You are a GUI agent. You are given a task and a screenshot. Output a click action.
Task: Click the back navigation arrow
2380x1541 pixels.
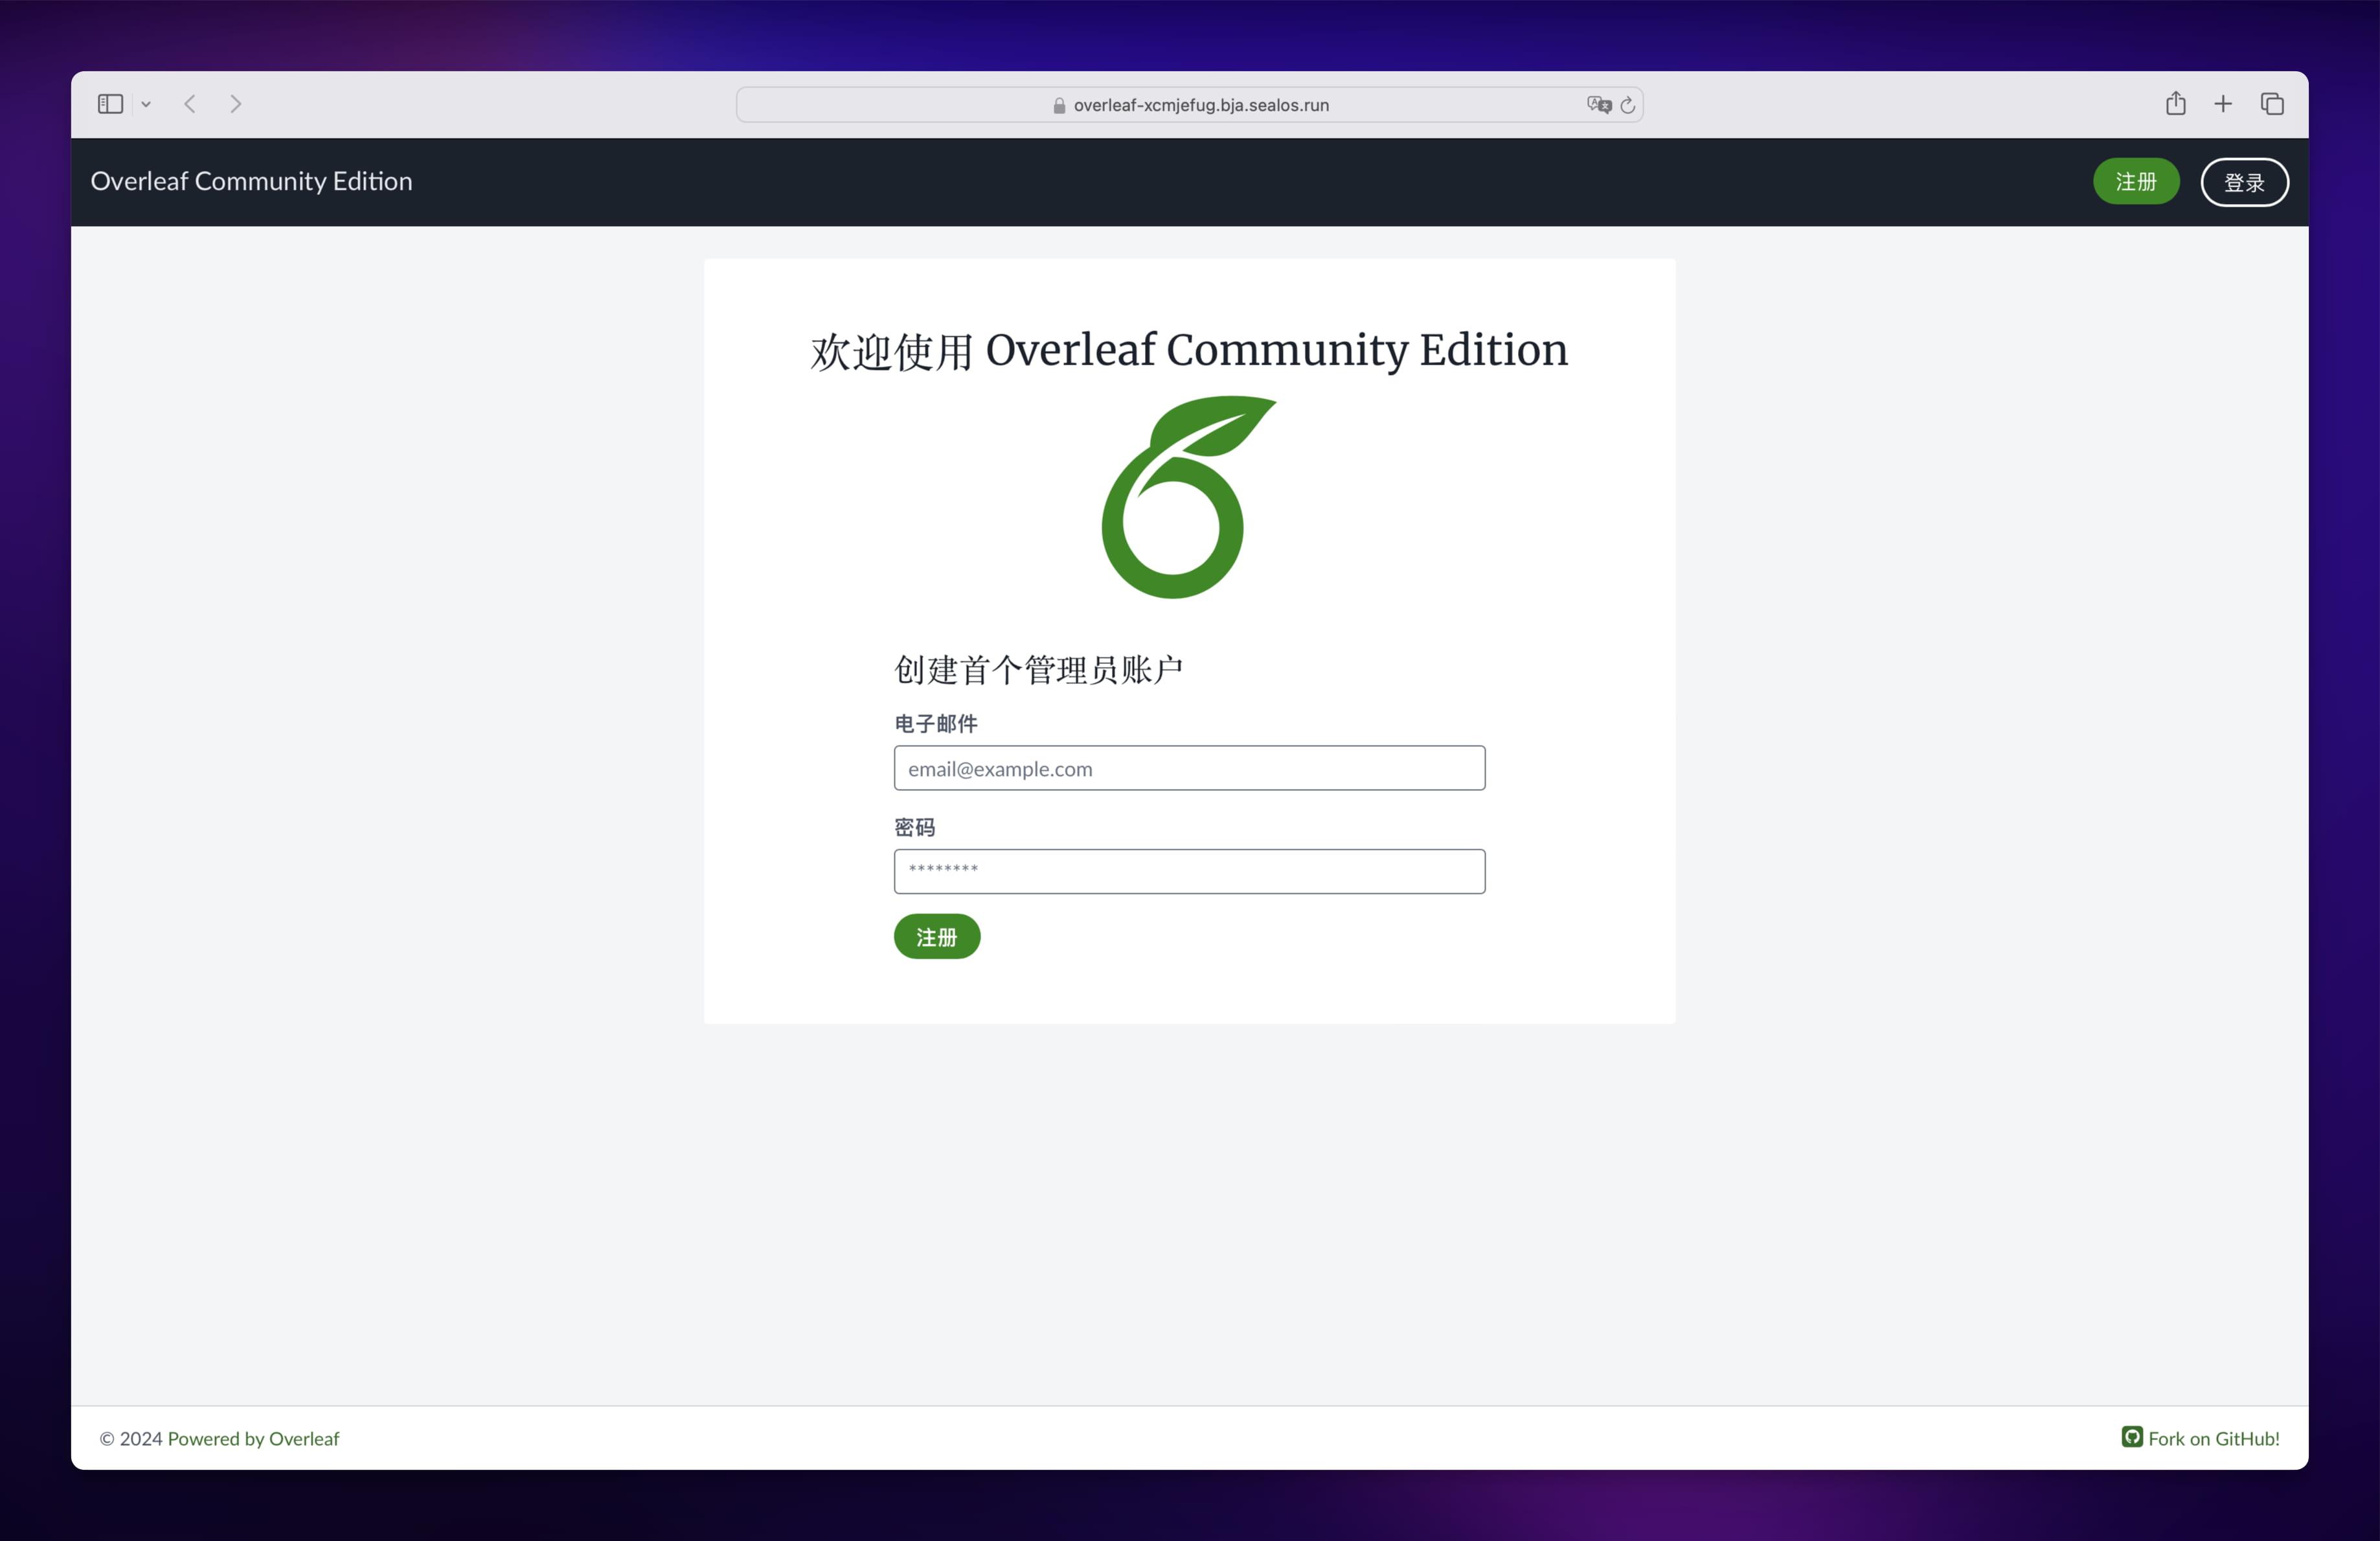pyautogui.click(x=189, y=103)
